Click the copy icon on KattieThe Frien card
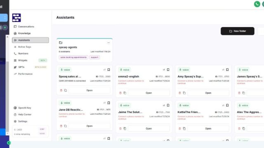 [x=184, y=129]
